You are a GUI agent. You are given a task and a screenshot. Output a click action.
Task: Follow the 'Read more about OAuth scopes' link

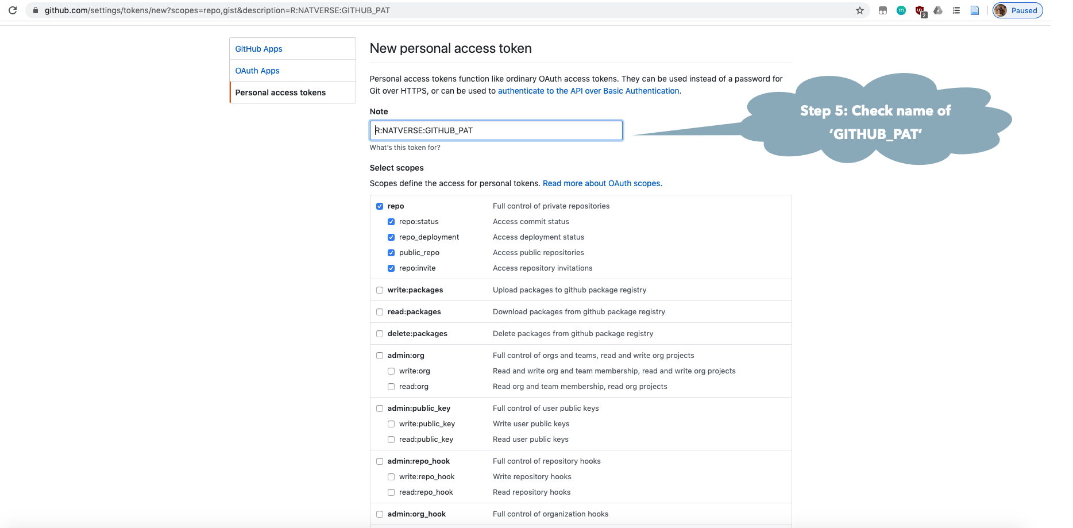[602, 183]
